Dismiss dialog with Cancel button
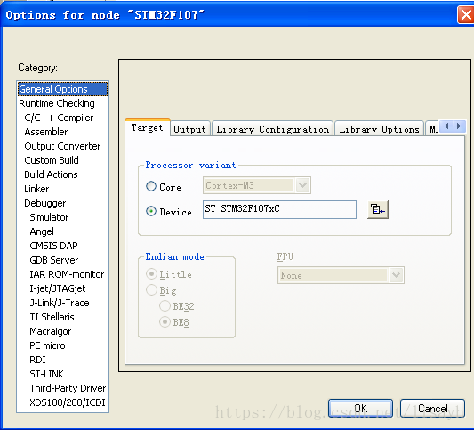 tap(432, 409)
